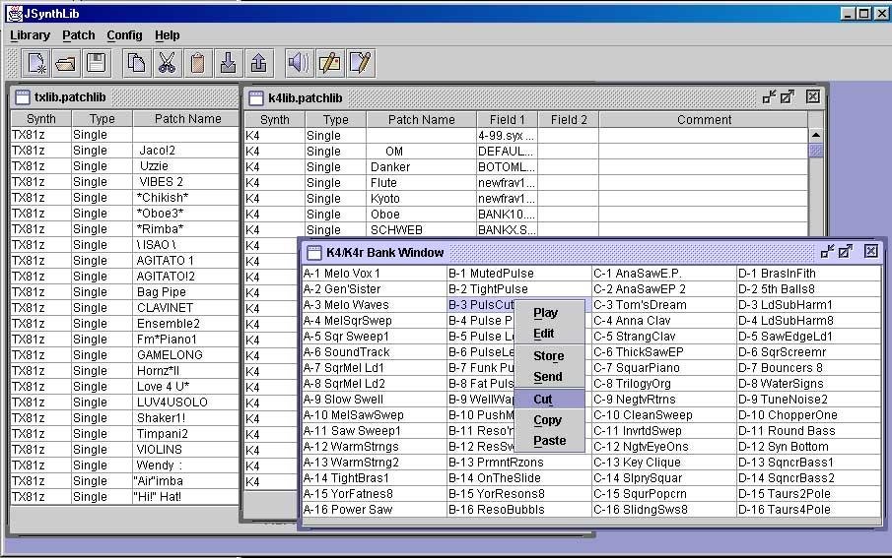Maximize the K4/K4r Bank Window
The height and width of the screenshot is (558, 892).
tap(845, 251)
